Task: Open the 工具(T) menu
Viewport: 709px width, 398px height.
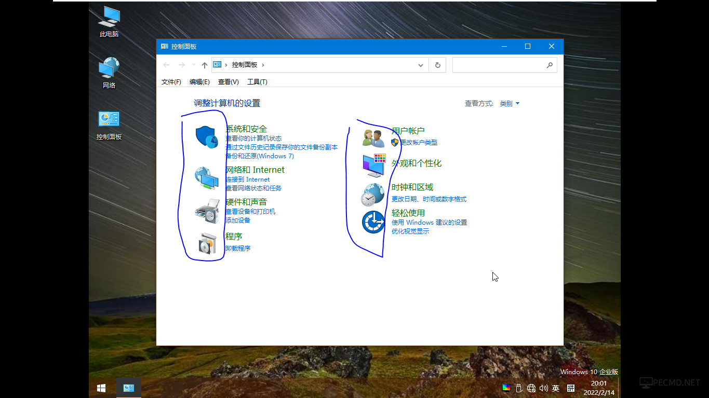Action: (x=257, y=82)
